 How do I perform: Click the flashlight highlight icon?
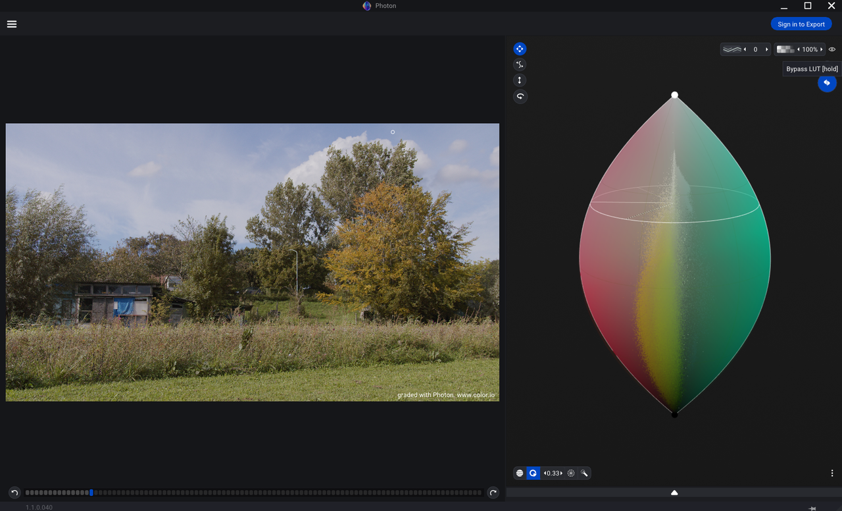(x=584, y=473)
